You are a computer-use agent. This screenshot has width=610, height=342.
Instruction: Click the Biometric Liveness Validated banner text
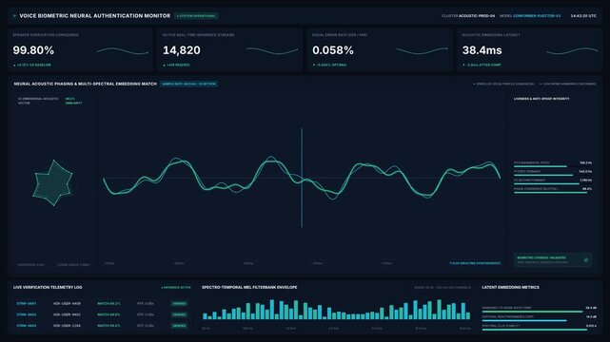[x=541, y=257]
